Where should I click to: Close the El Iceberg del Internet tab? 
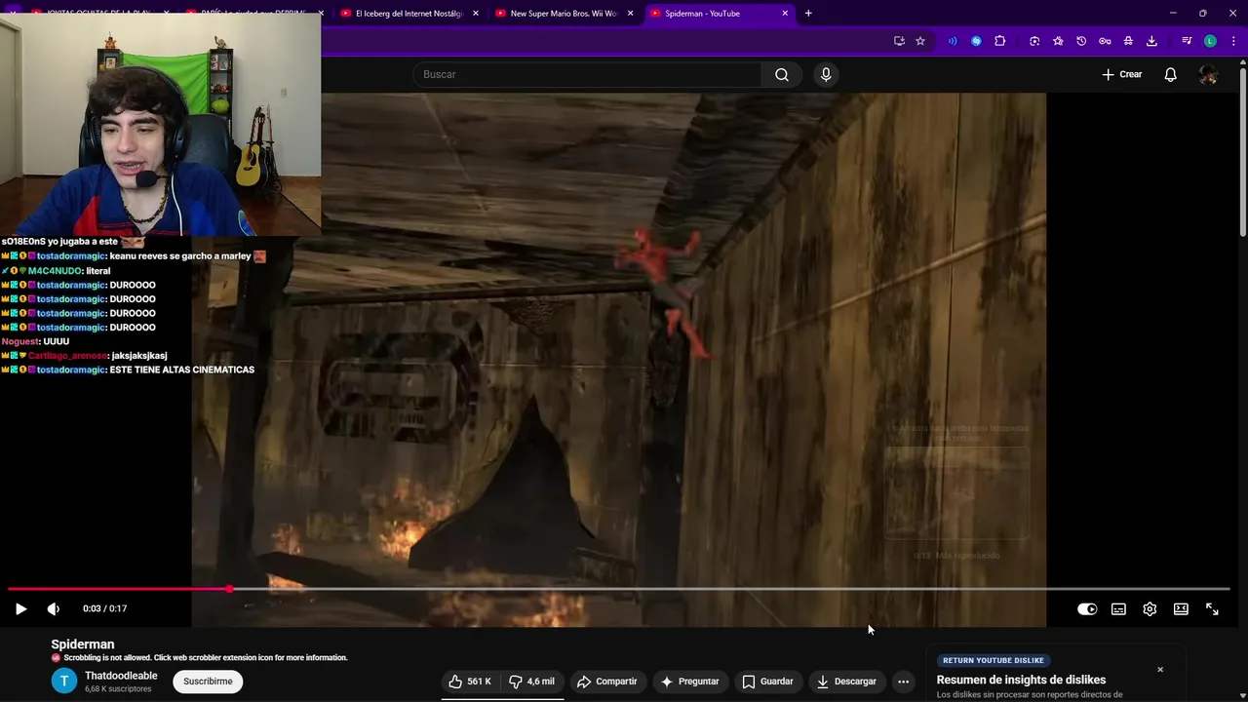(476, 14)
